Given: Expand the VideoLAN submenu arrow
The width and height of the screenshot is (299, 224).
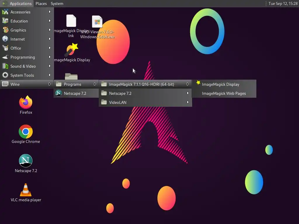Looking at the screenshot, I should pos(188,102).
